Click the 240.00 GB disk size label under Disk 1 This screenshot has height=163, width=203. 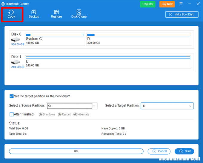pos(18,67)
